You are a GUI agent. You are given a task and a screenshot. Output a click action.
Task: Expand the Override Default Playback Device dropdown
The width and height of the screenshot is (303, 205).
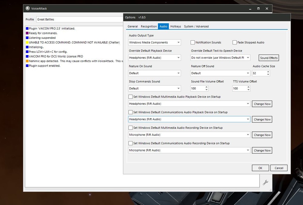point(155,58)
